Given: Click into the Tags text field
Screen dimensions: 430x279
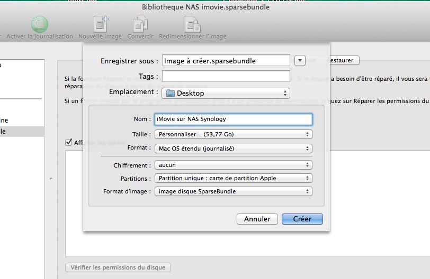Looking at the screenshot, I should tap(226, 77).
